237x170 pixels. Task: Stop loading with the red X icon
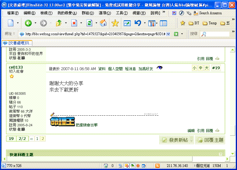(x=74, y=23)
